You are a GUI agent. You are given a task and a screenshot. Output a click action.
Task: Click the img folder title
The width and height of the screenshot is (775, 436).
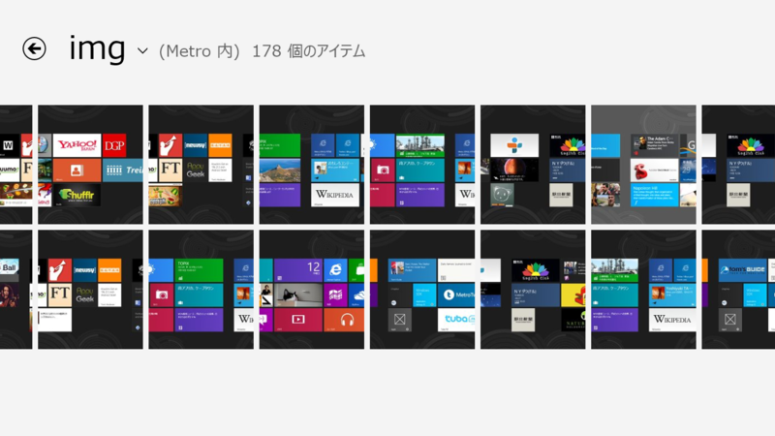click(97, 49)
